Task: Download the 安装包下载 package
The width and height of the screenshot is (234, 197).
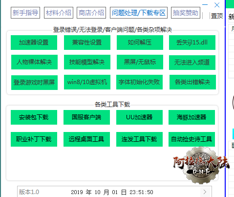Action: click(34, 117)
